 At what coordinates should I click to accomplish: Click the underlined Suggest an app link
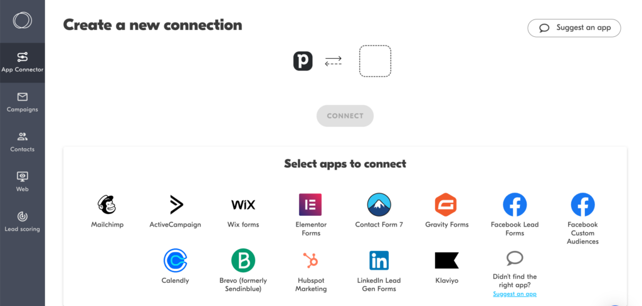pyautogui.click(x=515, y=294)
